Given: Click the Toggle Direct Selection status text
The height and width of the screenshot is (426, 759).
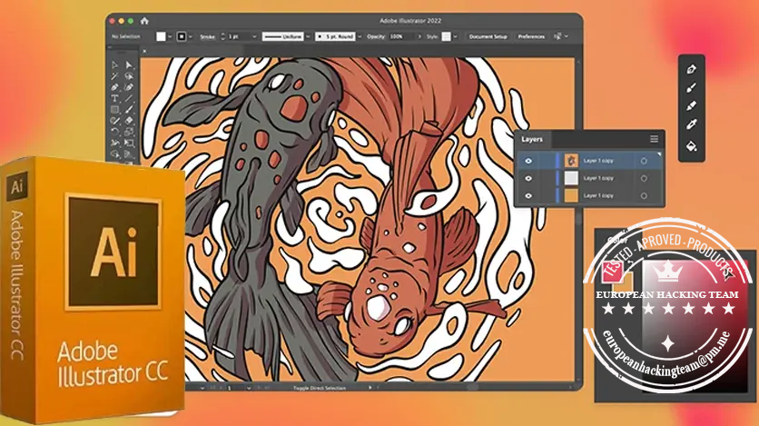Looking at the screenshot, I should [x=320, y=388].
